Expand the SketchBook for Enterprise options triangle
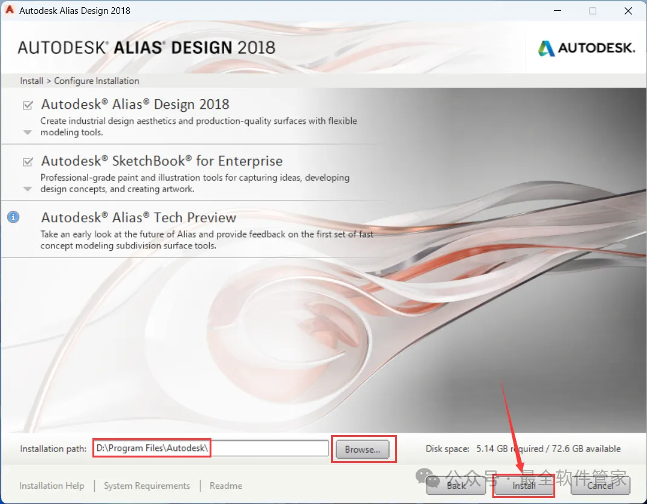 [x=28, y=189]
